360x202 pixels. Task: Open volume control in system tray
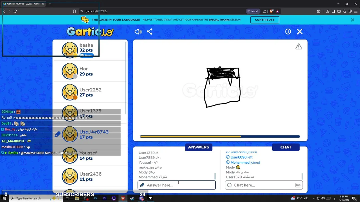point(323,198)
